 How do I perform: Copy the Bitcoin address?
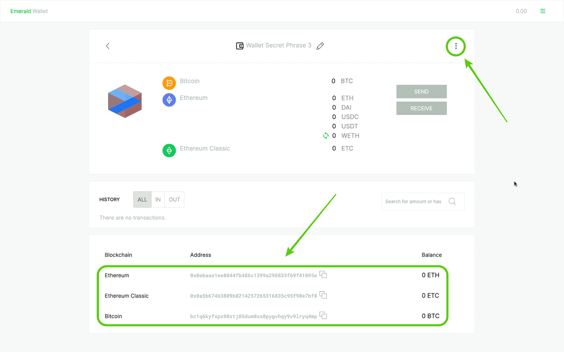tap(323, 315)
